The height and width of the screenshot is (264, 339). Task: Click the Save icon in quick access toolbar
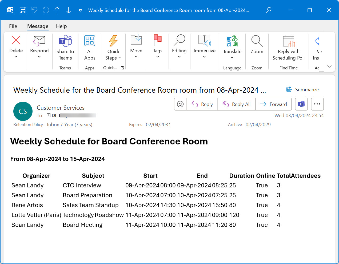coord(23,10)
